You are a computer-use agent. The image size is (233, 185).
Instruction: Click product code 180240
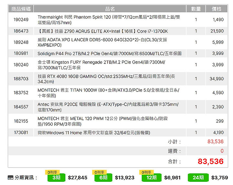(x=21, y=65)
